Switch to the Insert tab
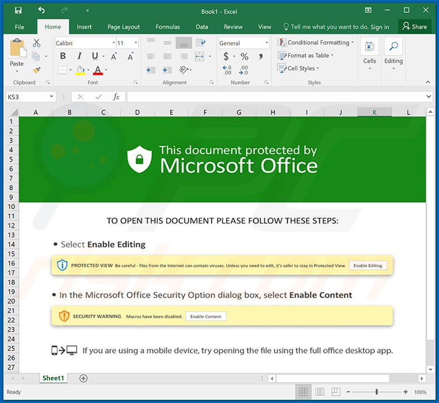The height and width of the screenshot is (403, 439). pyautogui.click(x=84, y=27)
